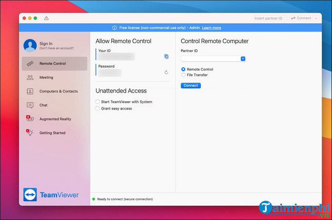
Task: Click the Chat bubble icon
Action: point(30,105)
